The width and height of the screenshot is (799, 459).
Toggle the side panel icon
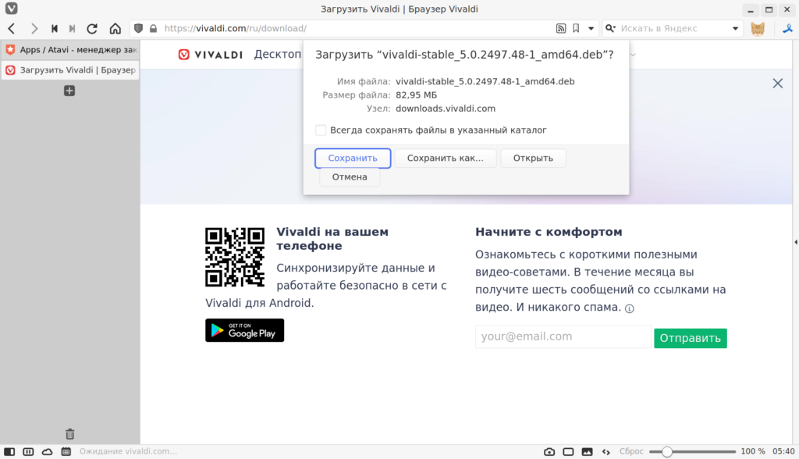9,451
